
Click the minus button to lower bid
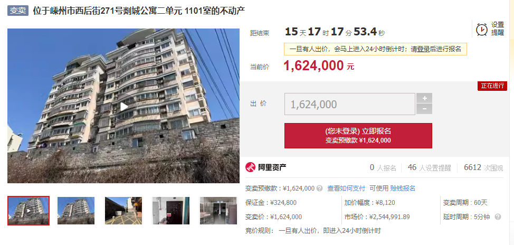424,109
